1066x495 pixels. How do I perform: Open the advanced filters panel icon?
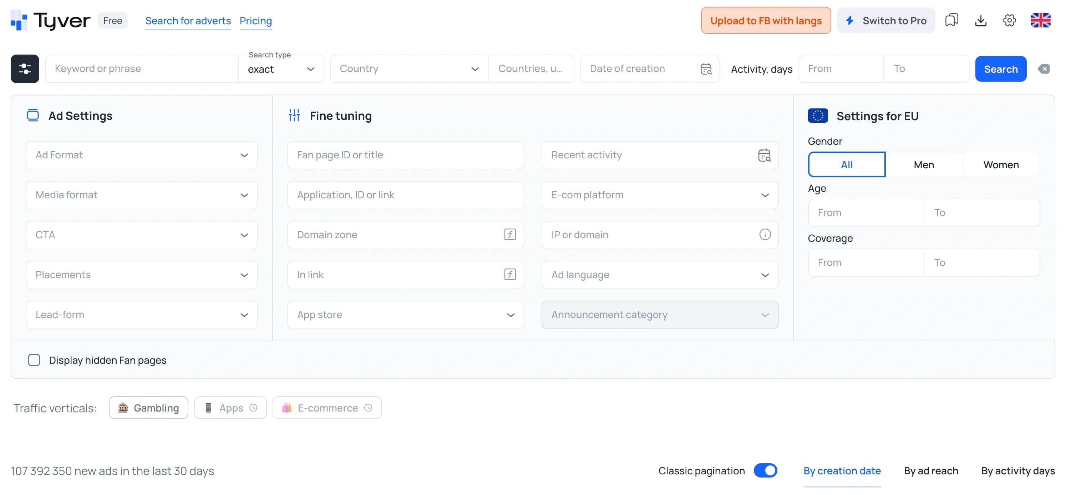coord(24,68)
